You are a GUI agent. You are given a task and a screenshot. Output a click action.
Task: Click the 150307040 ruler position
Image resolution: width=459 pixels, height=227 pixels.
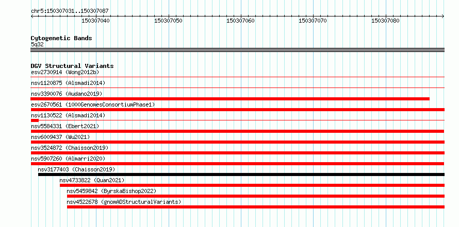pos(96,21)
